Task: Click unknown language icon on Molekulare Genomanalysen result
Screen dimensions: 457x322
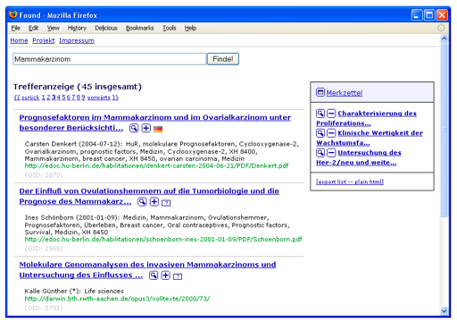Action: pyautogui.click(x=178, y=276)
